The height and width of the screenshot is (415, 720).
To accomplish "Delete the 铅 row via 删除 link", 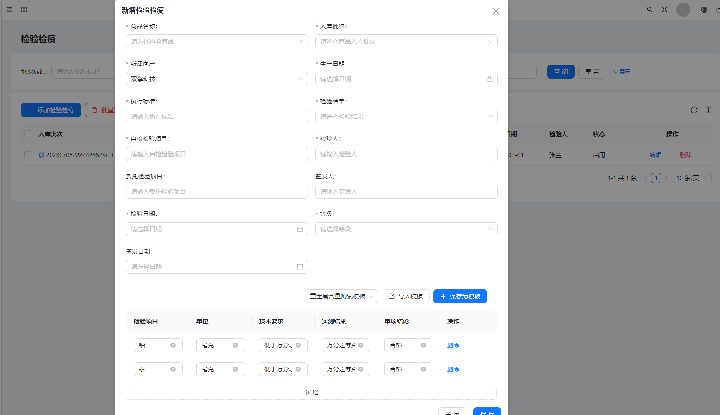I will [x=453, y=345].
